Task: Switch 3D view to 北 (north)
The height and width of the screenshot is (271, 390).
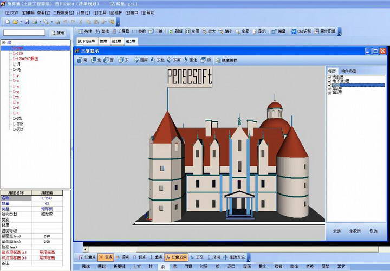Action: 96,60
